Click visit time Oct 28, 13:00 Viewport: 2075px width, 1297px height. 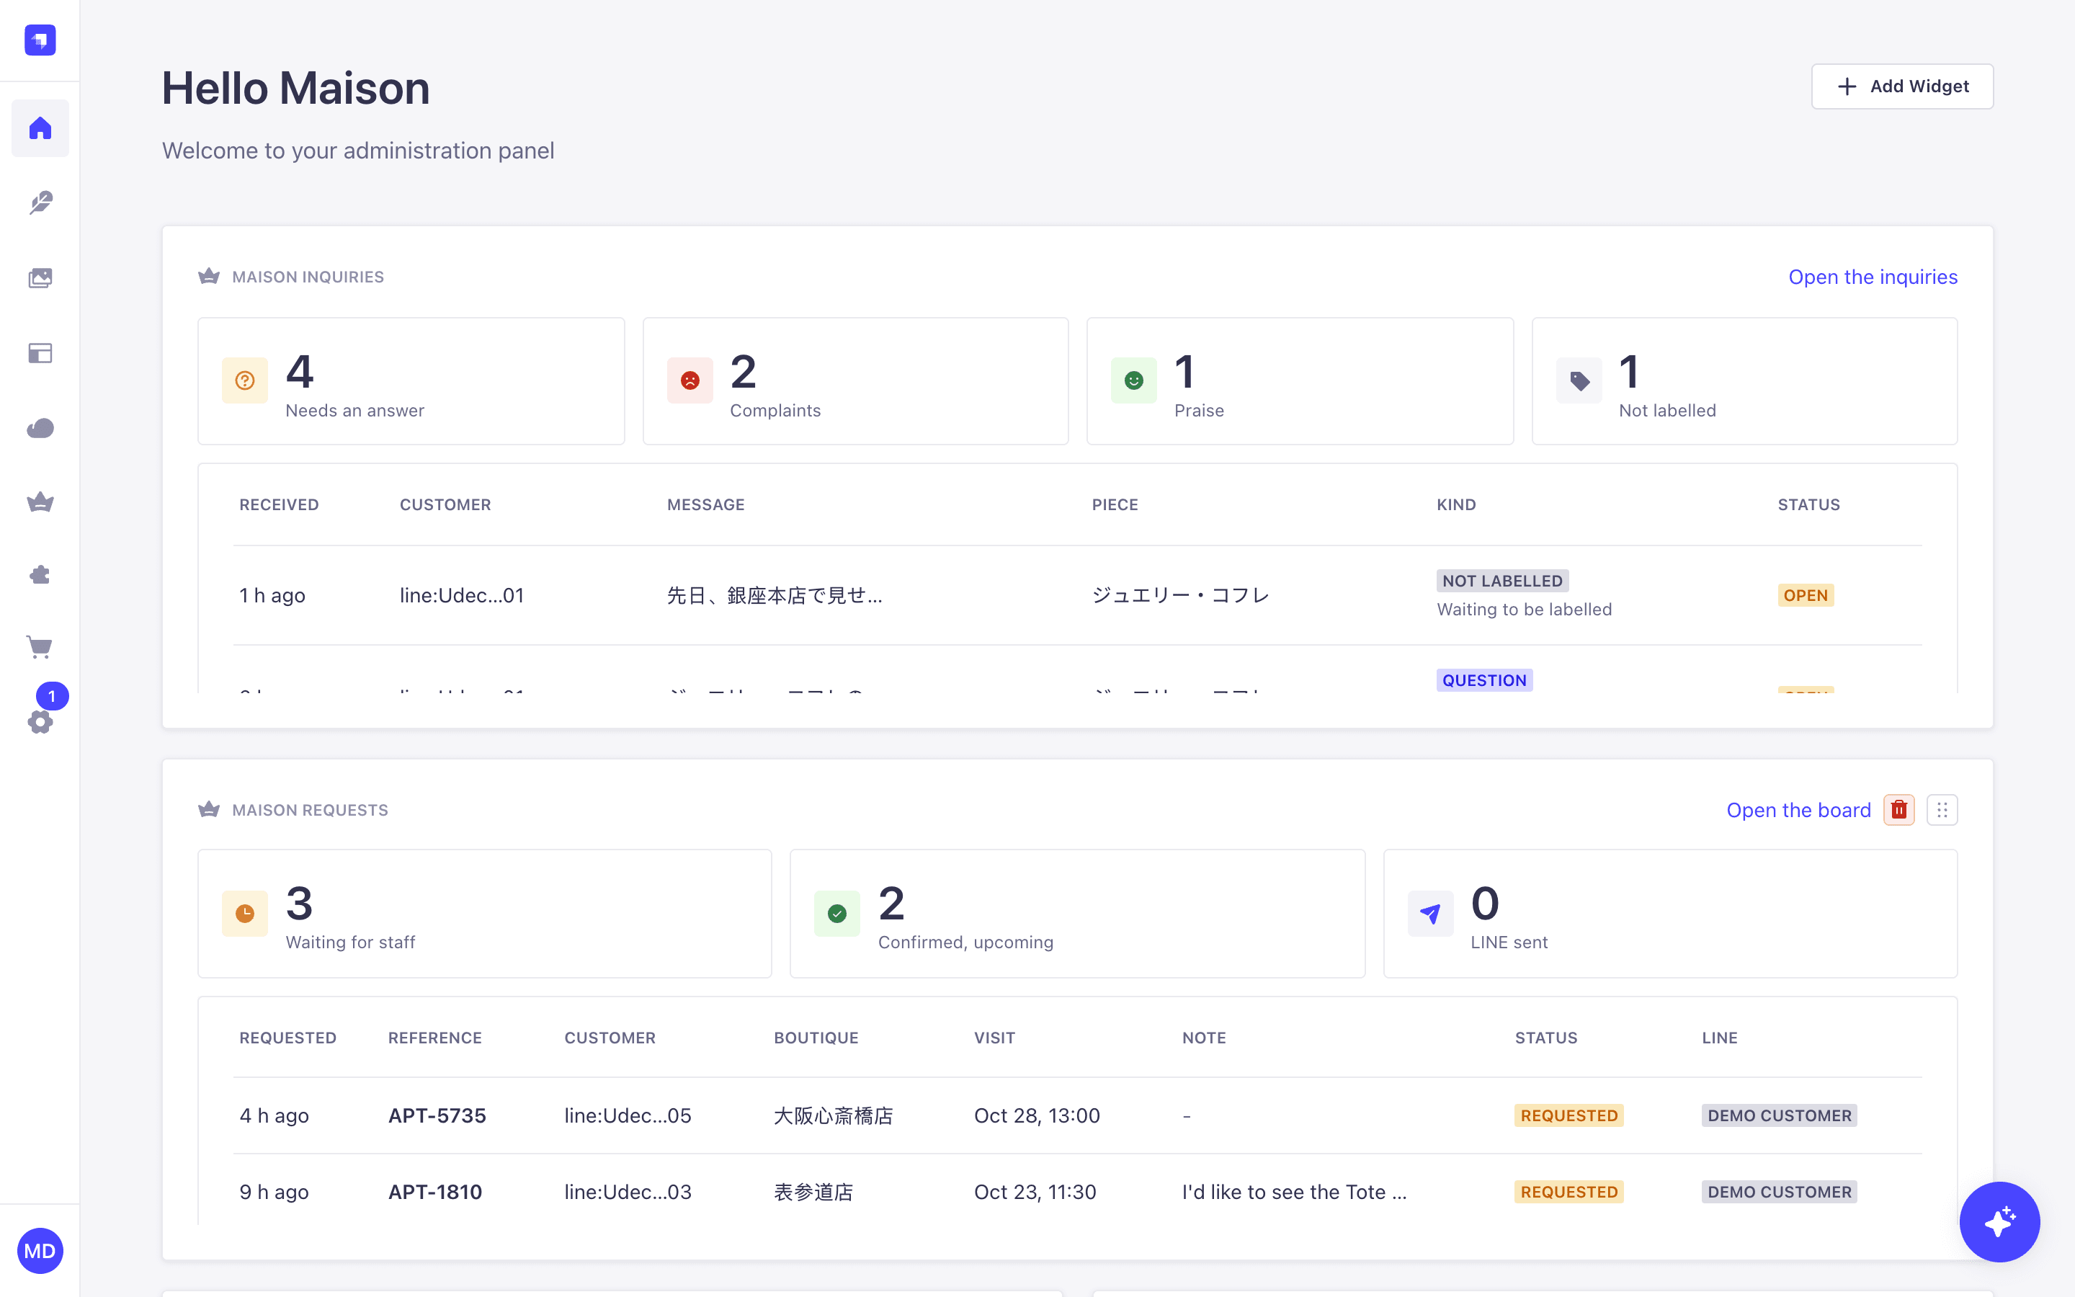(x=1037, y=1115)
